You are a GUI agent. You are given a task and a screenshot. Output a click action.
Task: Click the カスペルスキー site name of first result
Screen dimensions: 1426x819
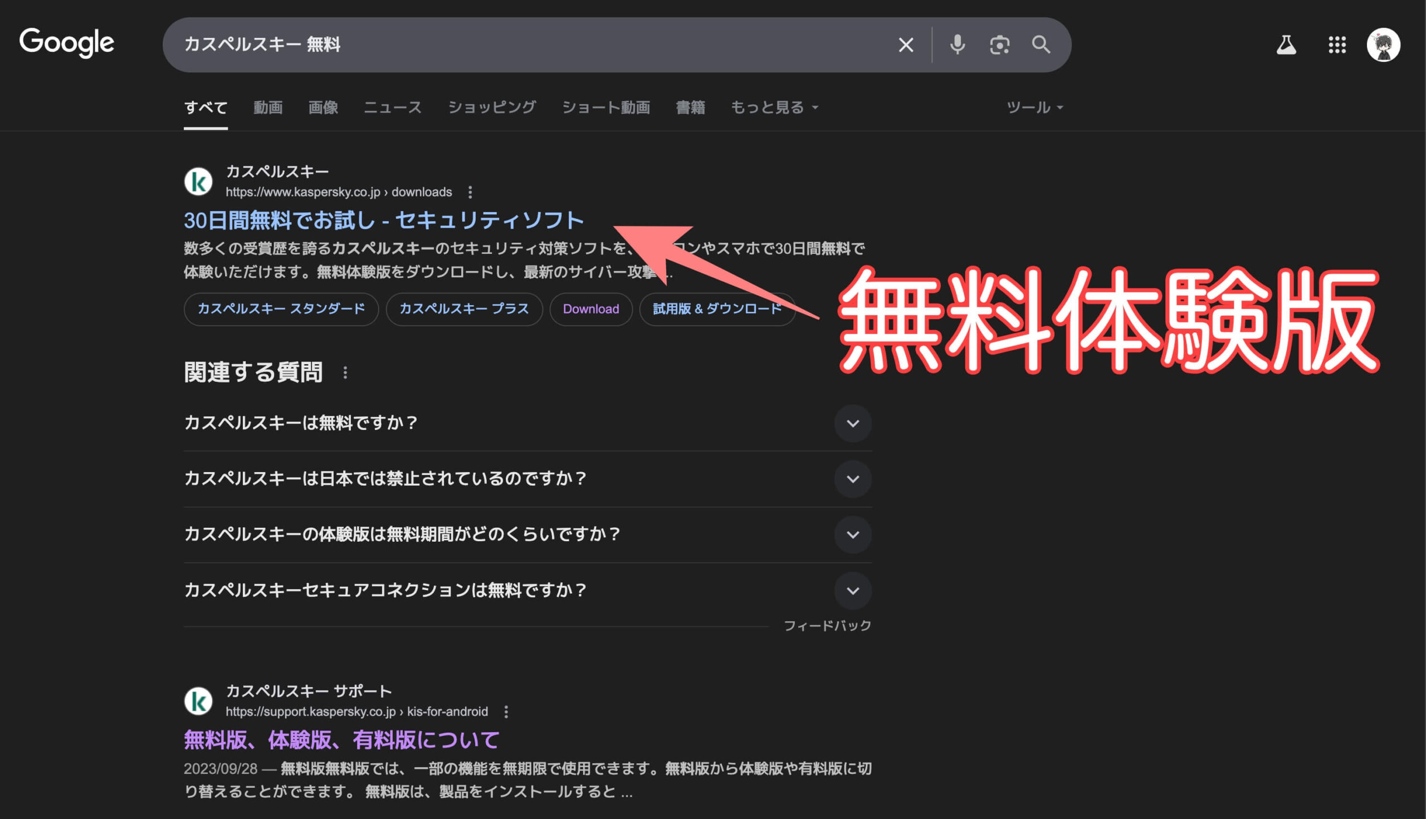277,171
